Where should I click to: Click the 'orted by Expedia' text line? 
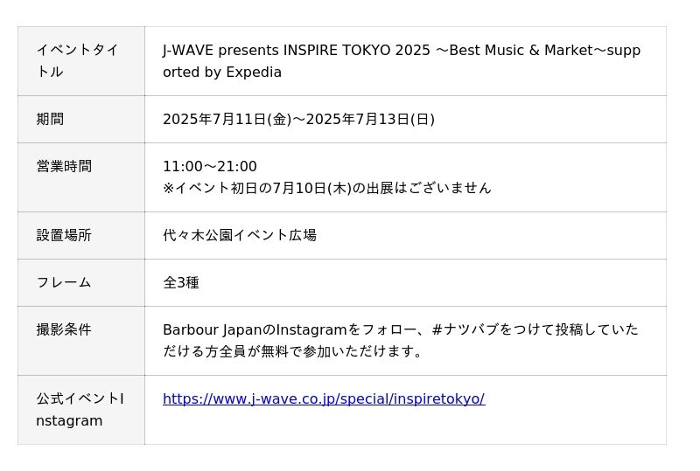click(x=222, y=73)
